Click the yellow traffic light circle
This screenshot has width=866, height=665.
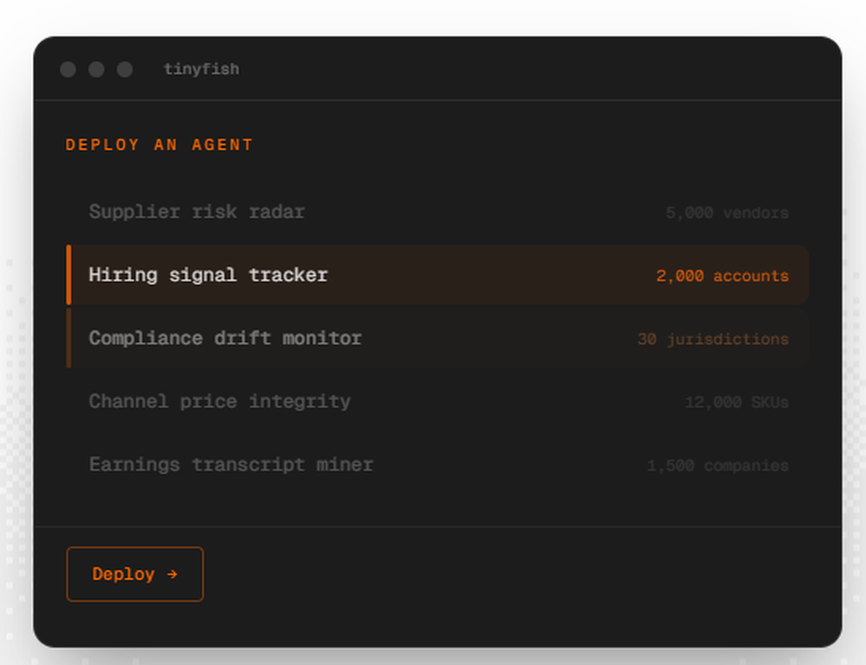point(96,69)
